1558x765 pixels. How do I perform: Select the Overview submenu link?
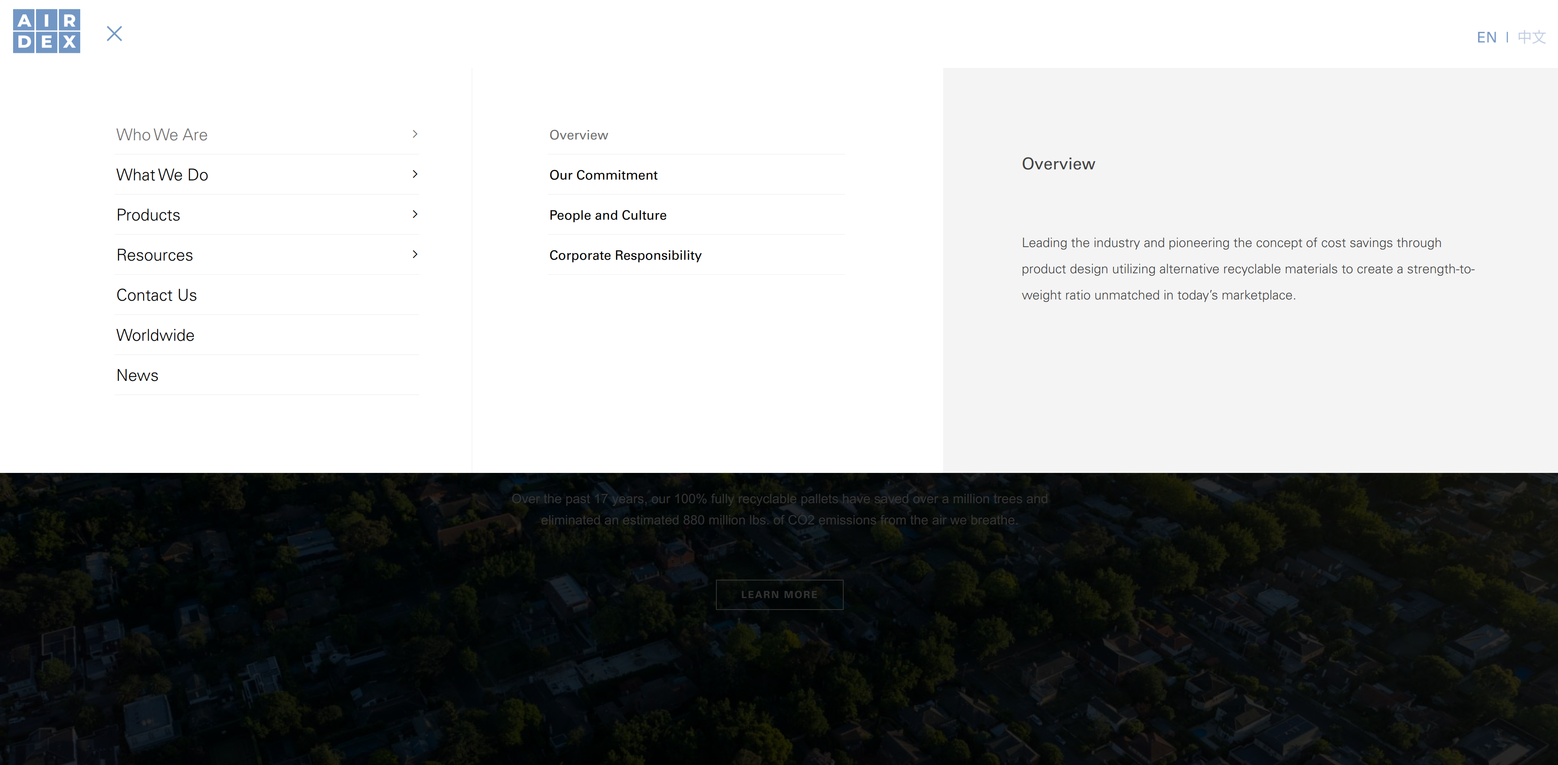[578, 135]
